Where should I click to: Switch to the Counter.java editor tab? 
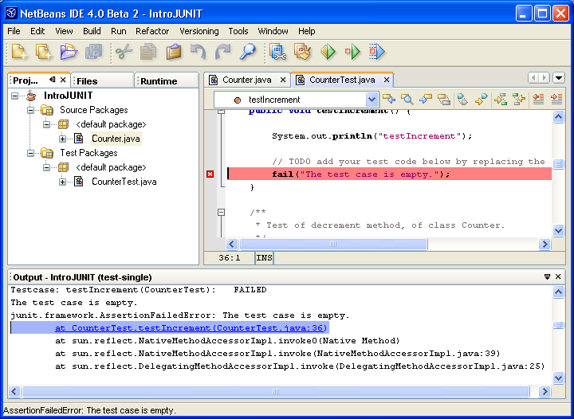(246, 80)
